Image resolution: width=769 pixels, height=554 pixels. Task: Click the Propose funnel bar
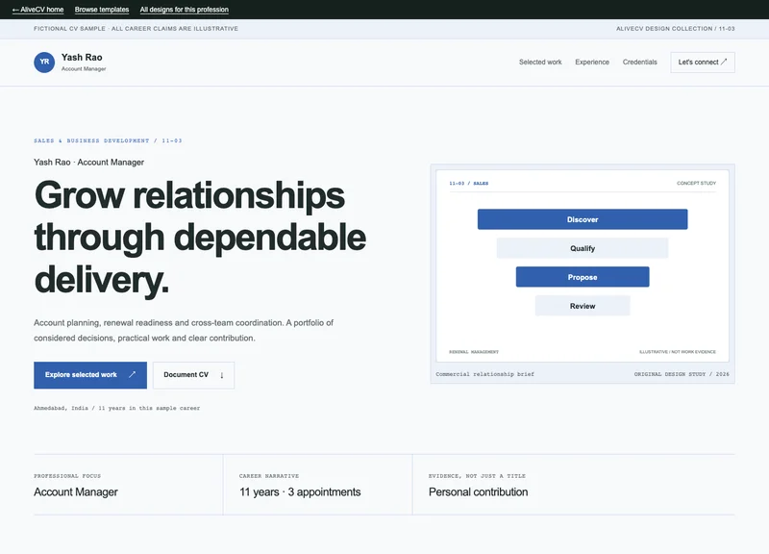(x=583, y=277)
